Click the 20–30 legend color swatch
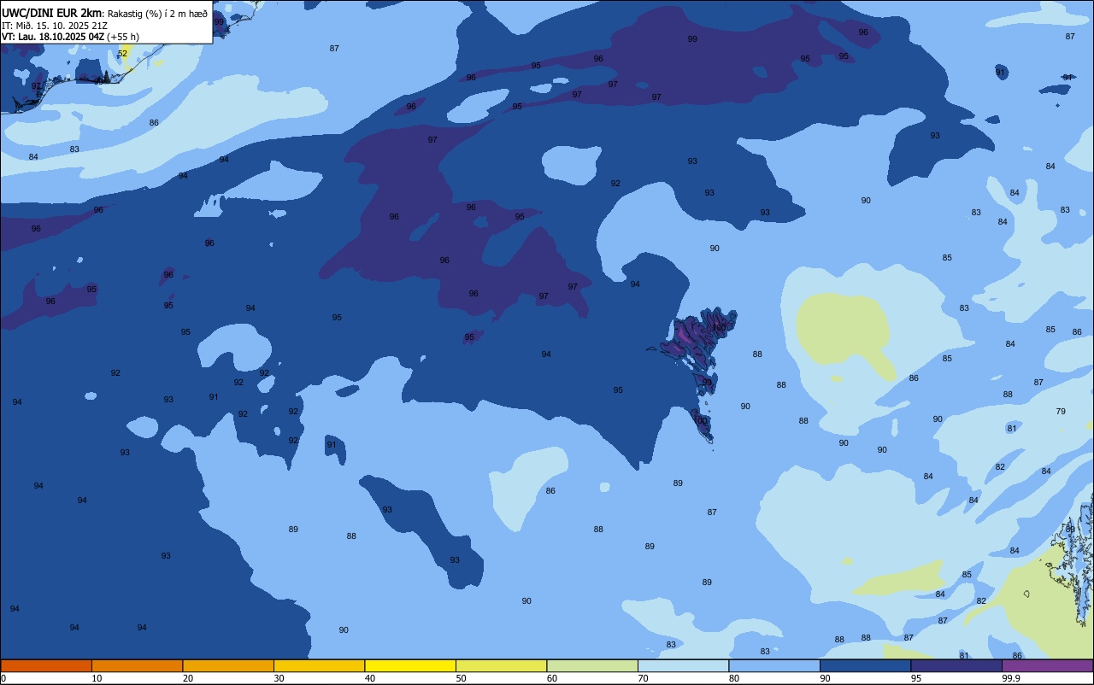Screen dimensions: 1094x685 pos(228,665)
